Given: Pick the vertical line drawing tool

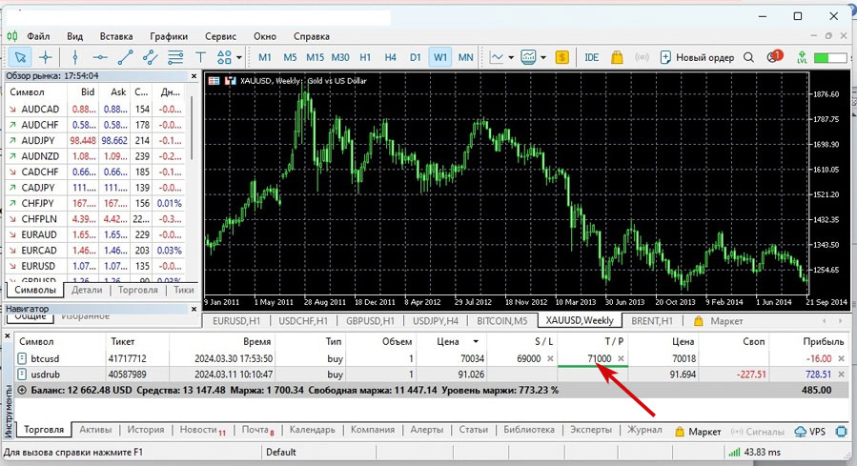Looking at the screenshot, I should tap(75, 57).
